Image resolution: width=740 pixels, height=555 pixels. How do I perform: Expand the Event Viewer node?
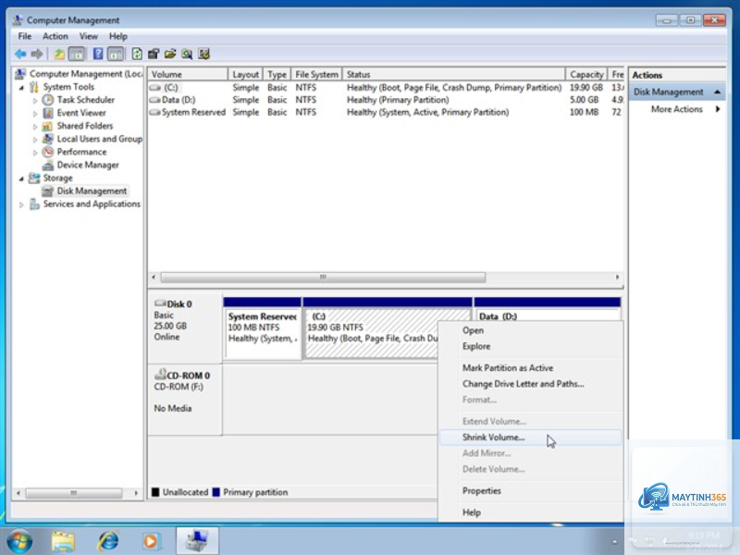[34, 113]
